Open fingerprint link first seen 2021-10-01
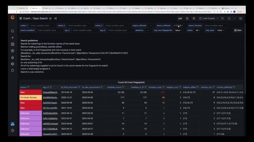254x142 pixels. click(x=50, y=108)
